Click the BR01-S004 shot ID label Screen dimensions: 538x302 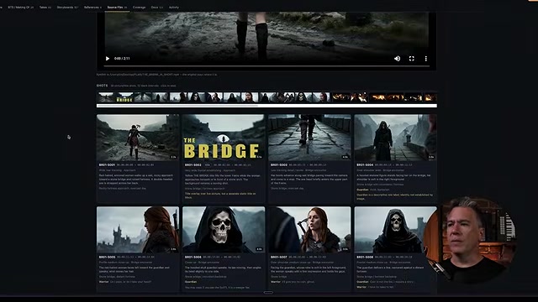[x=365, y=164]
